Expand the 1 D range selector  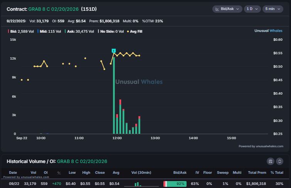pyautogui.click(x=252, y=9)
